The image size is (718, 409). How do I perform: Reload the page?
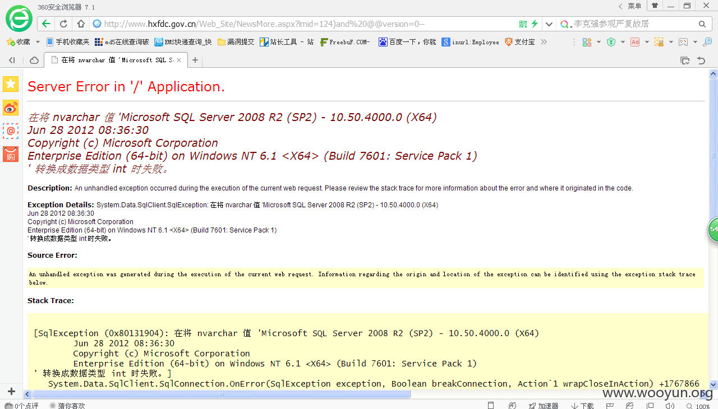click(63, 24)
